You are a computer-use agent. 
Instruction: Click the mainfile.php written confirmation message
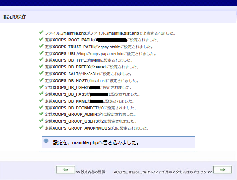(96, 142)
